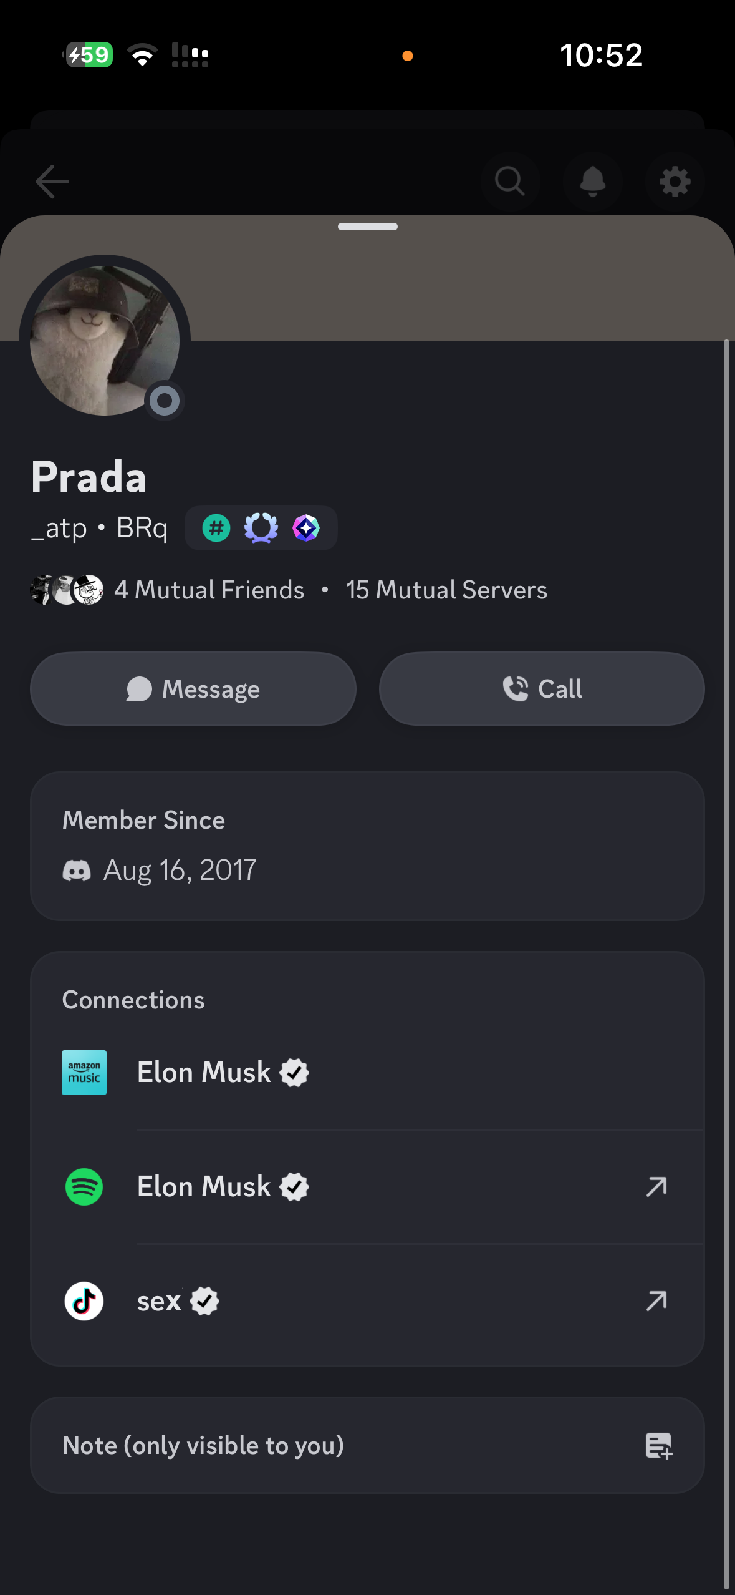Tap the Spotify connection icon

pos(84,1187)
